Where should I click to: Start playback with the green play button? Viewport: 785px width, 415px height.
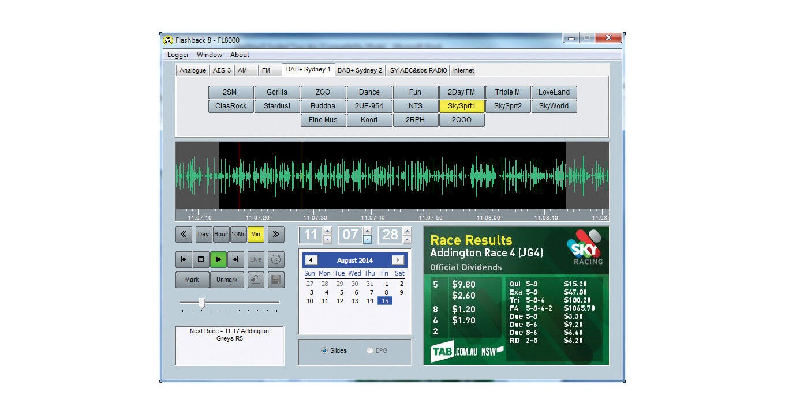(218, 259)
